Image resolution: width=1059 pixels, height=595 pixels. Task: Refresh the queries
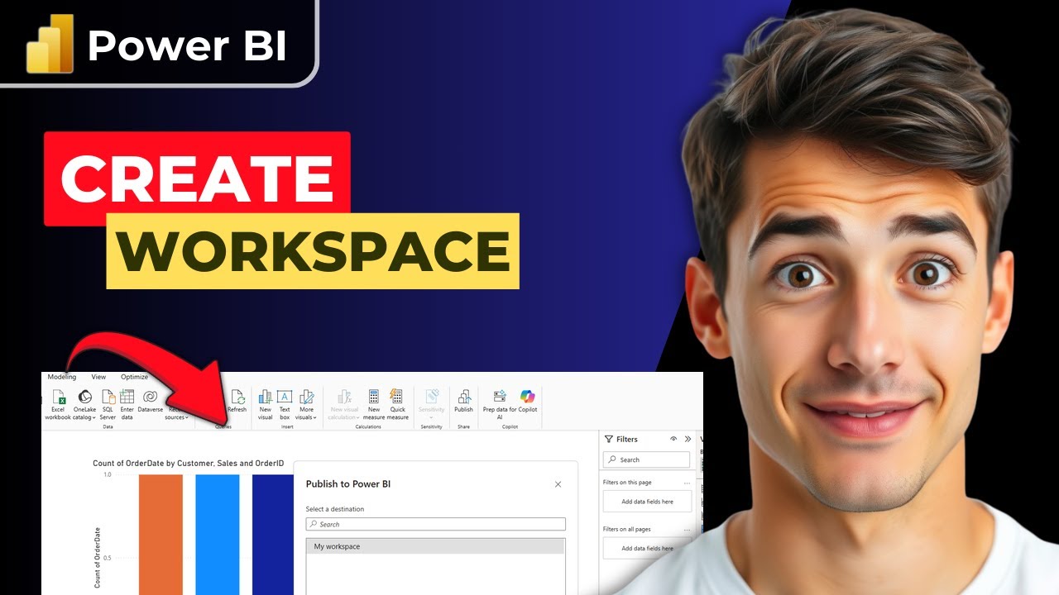[x=237, y=401]
